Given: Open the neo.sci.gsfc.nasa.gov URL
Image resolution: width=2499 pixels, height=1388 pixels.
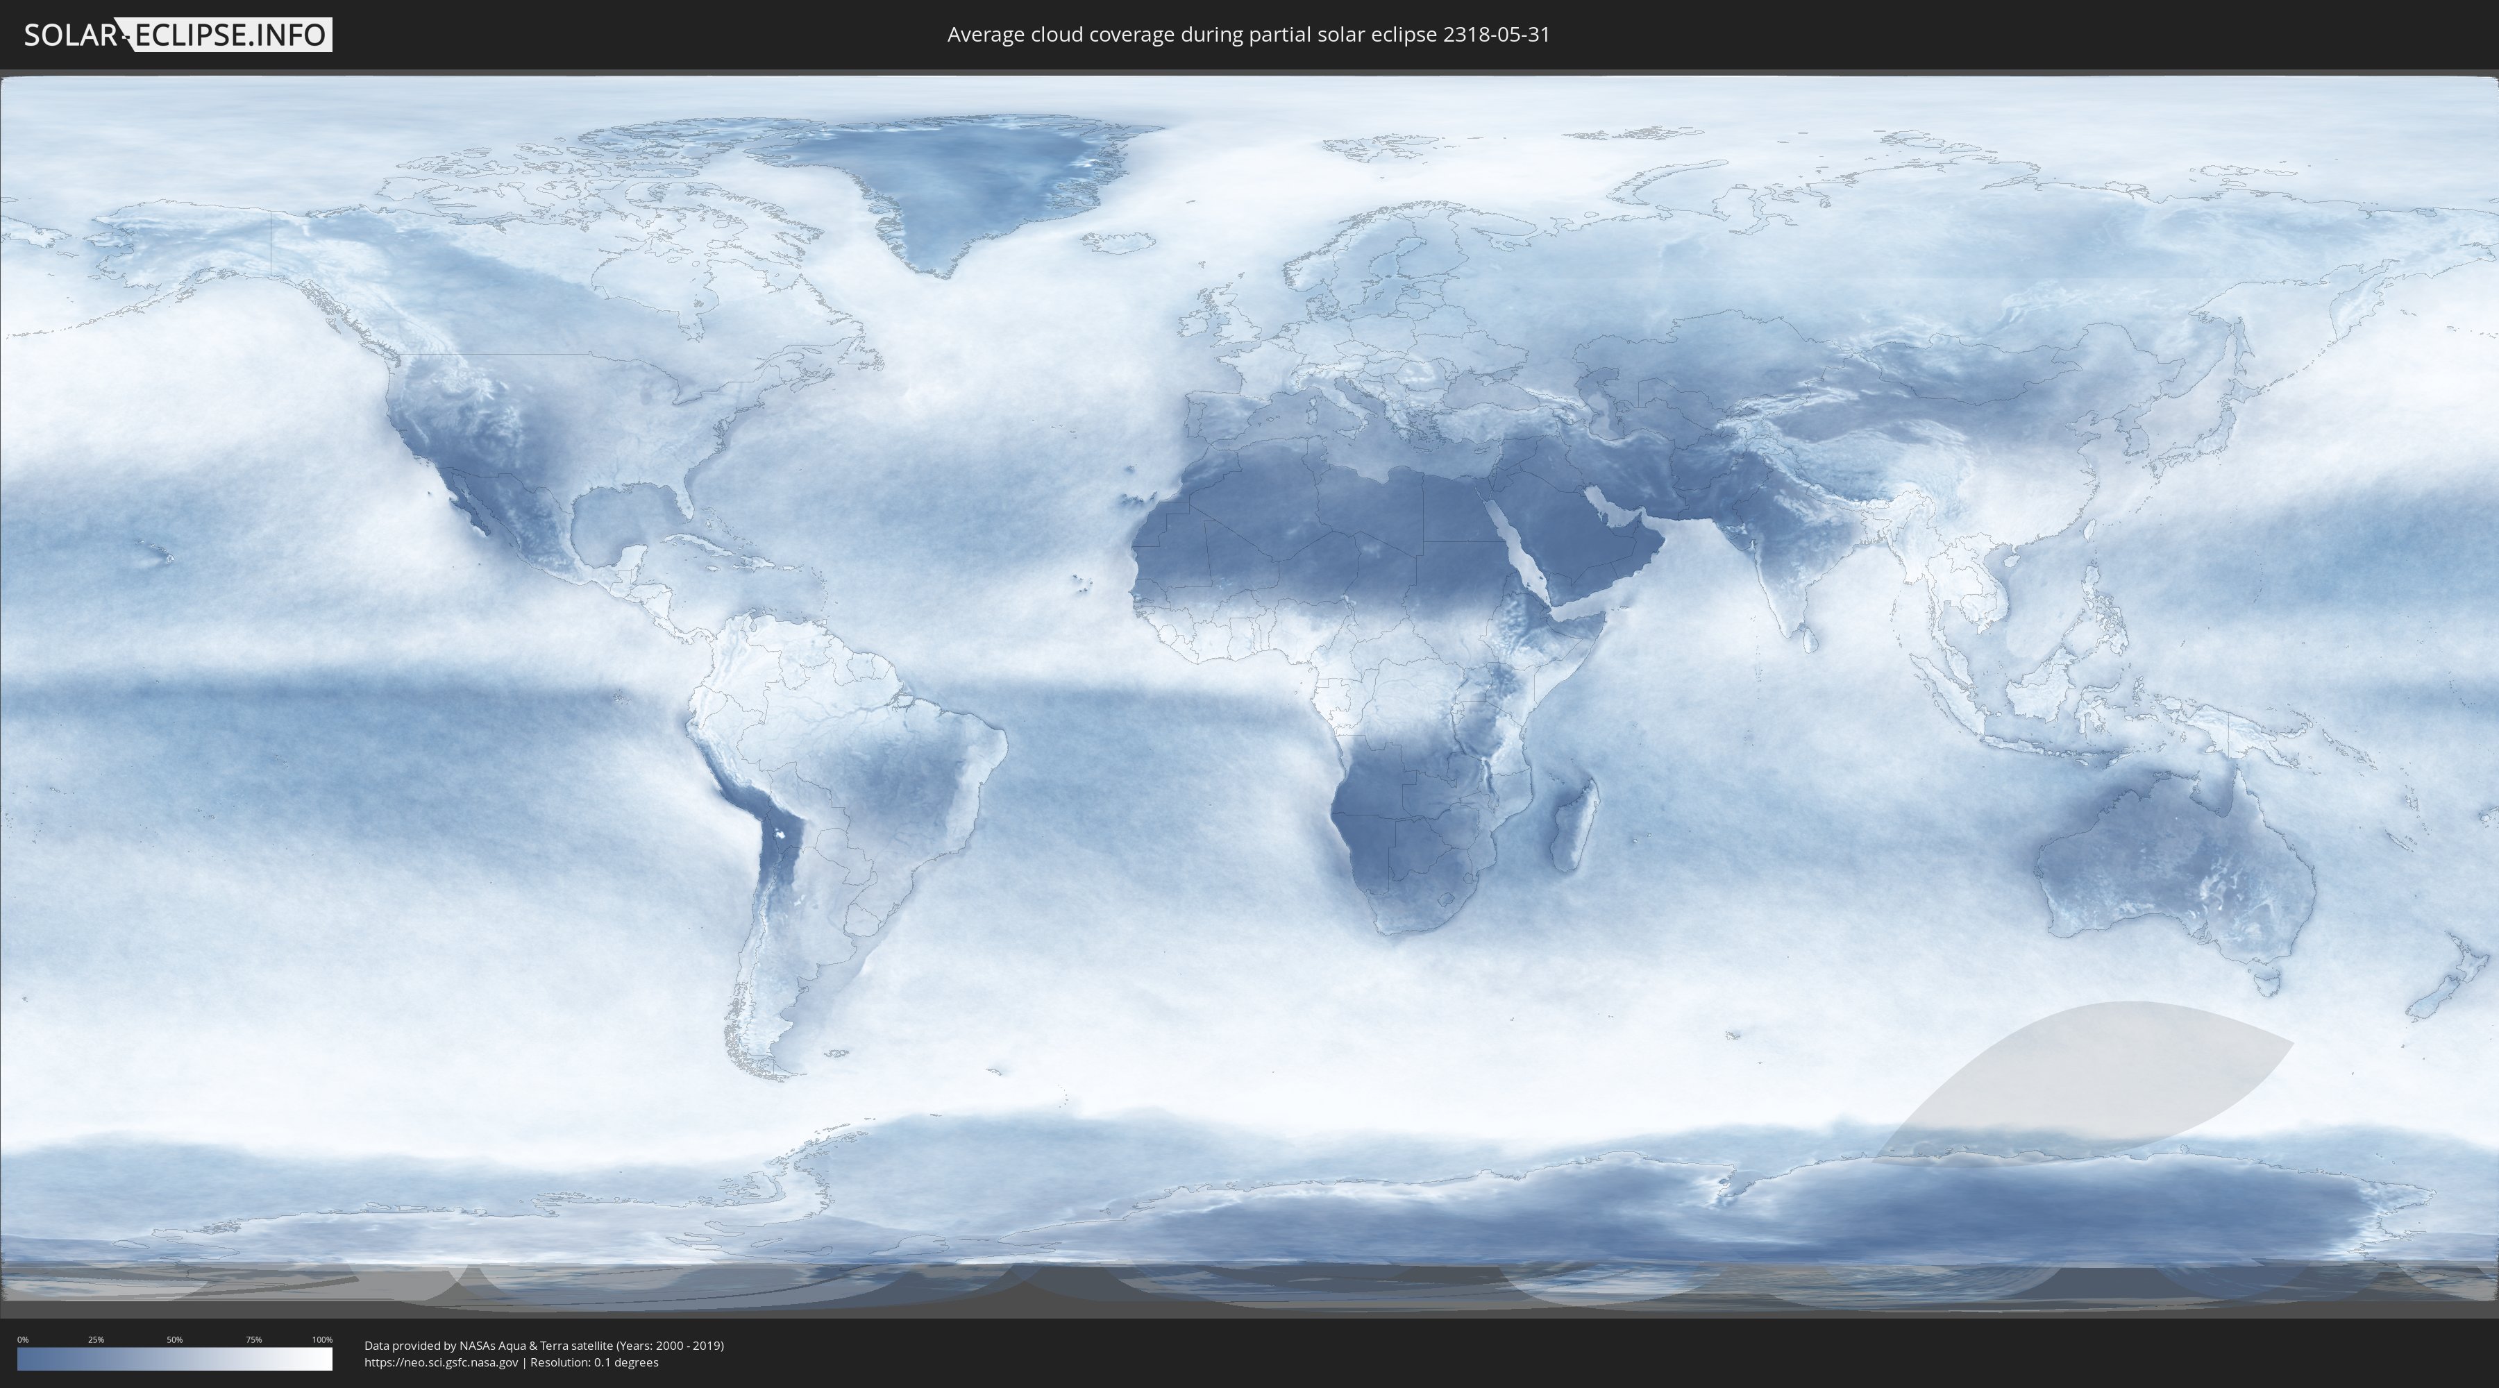Looking at the screenshot, I should 440,1363.
